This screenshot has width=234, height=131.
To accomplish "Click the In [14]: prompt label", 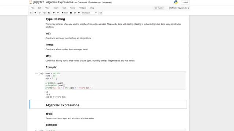I will [x=39, y=74].
